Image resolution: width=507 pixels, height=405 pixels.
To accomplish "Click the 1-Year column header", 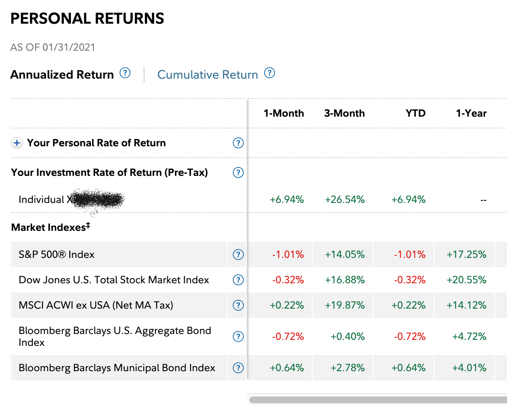I will pyautogui.click(x=471, y=113).
